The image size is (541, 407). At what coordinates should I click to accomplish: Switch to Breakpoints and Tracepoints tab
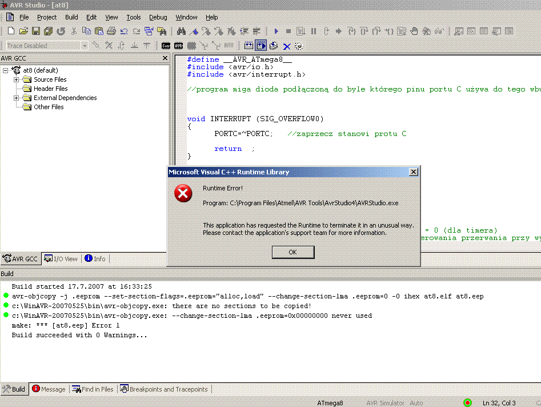[164, 389]
